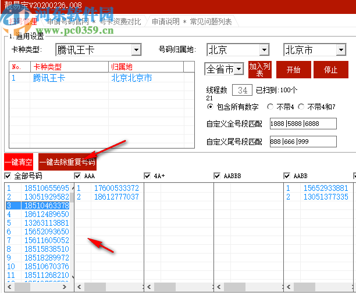Select number 13051929582 in 全部号码 list
The image size is (356, 293).
click(x=47, y=197)
